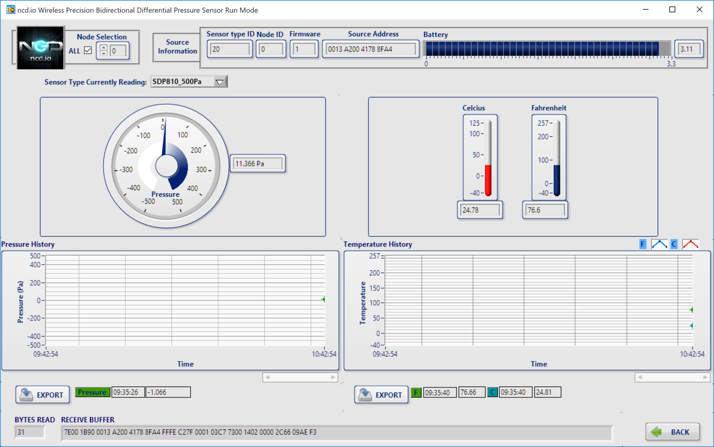Click the Receive Buffer text field
This screenshot has width=714, height=447.
336,433
